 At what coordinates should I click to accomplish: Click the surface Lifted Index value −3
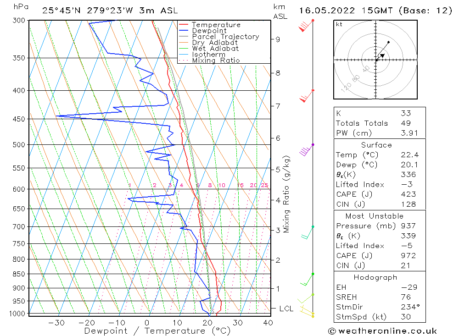(407, 185)
